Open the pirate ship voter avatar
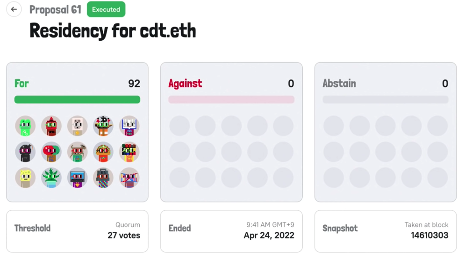Screen dimensions: 472x257 point(103,126)
